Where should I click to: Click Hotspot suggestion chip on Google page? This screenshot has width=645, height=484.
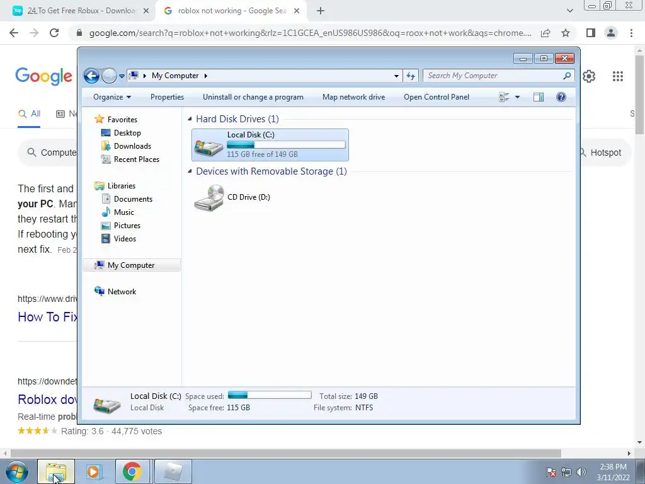tap(605, 153)
